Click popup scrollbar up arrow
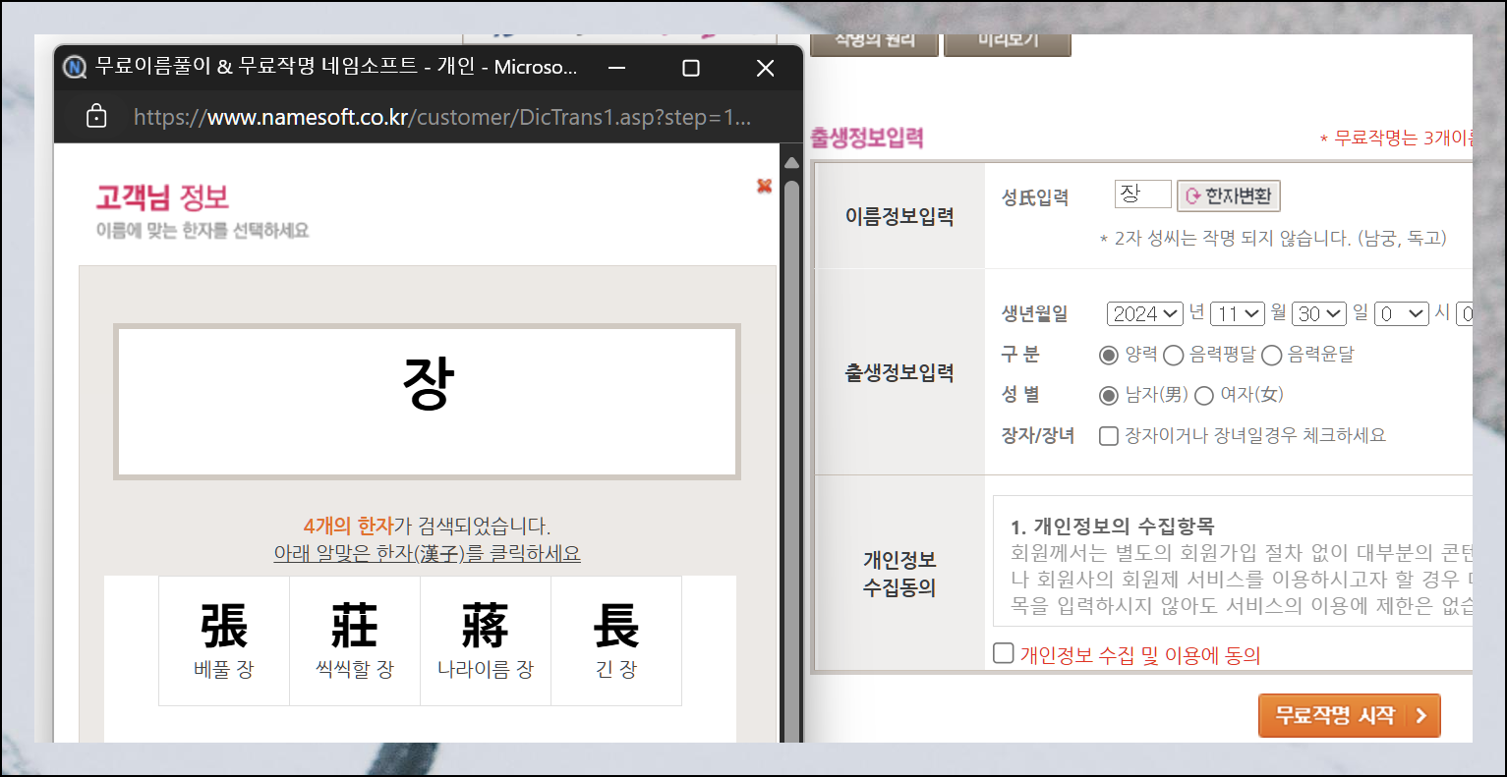 (x=791, y=162)
